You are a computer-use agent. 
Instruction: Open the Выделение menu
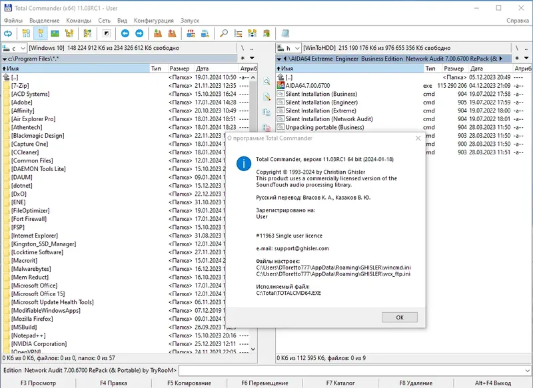point(44,21)
